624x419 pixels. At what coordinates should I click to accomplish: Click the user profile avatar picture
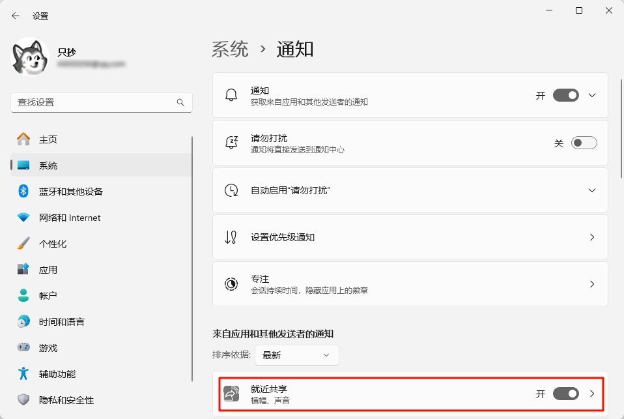(31, 56)
